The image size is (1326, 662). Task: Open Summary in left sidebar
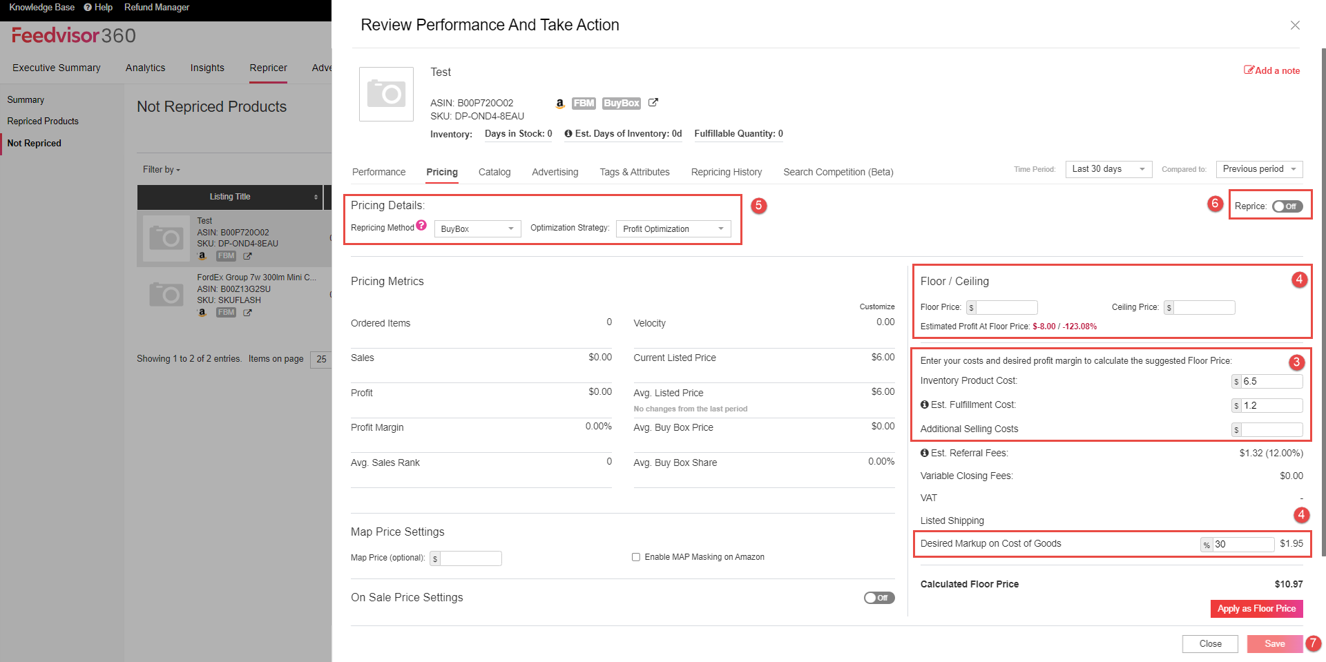[26, 99]
